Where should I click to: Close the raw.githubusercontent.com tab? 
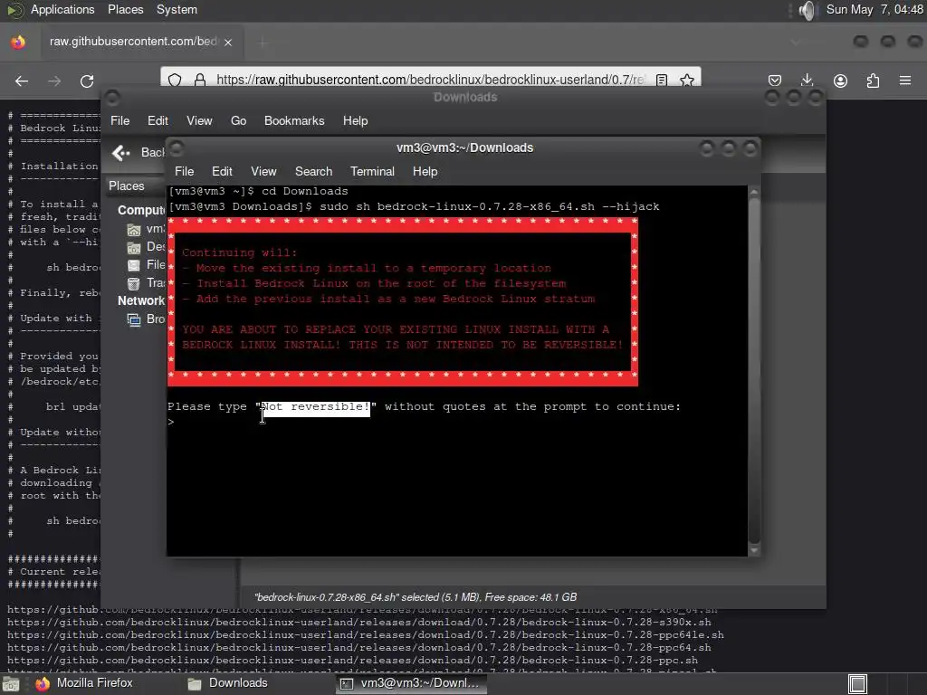pyautogui.click(x=228, y=42)
